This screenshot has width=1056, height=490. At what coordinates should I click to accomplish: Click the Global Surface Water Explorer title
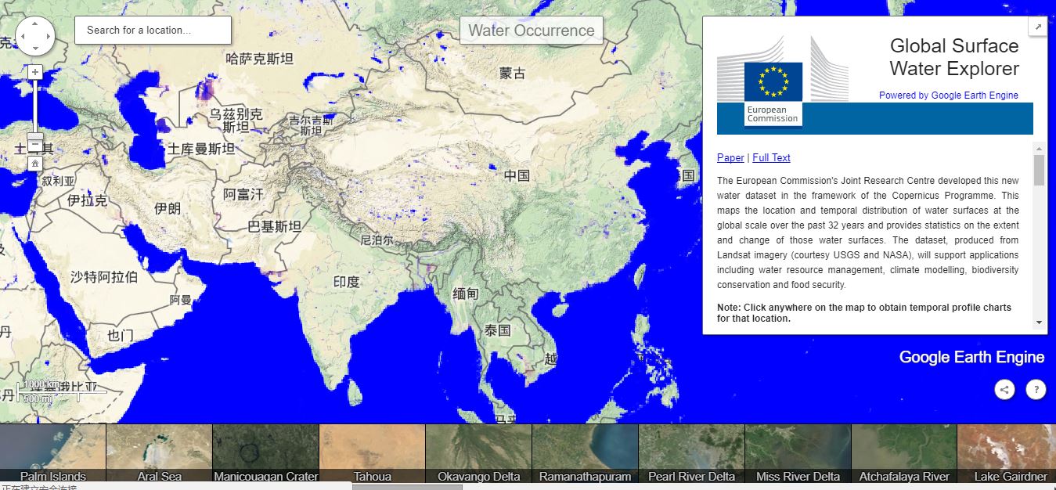pyautogui.click(x=954, y=57)
